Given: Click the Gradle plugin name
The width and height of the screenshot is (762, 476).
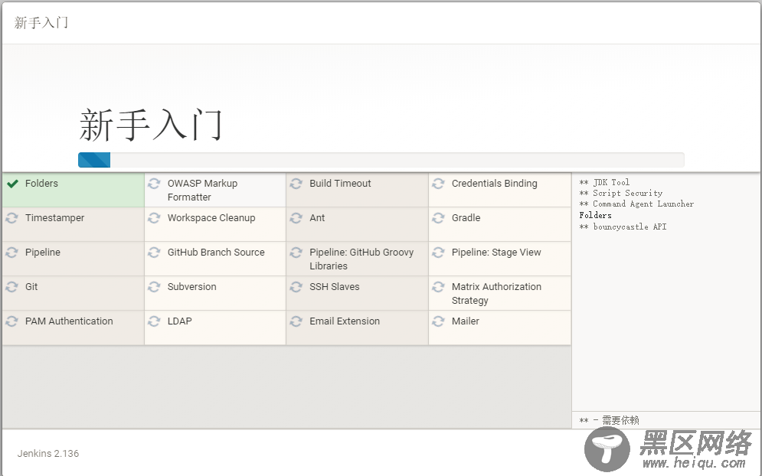Looking at the screenshot, I should [466, 218].
